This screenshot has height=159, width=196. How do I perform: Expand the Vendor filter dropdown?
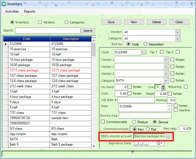click(178, 32)
